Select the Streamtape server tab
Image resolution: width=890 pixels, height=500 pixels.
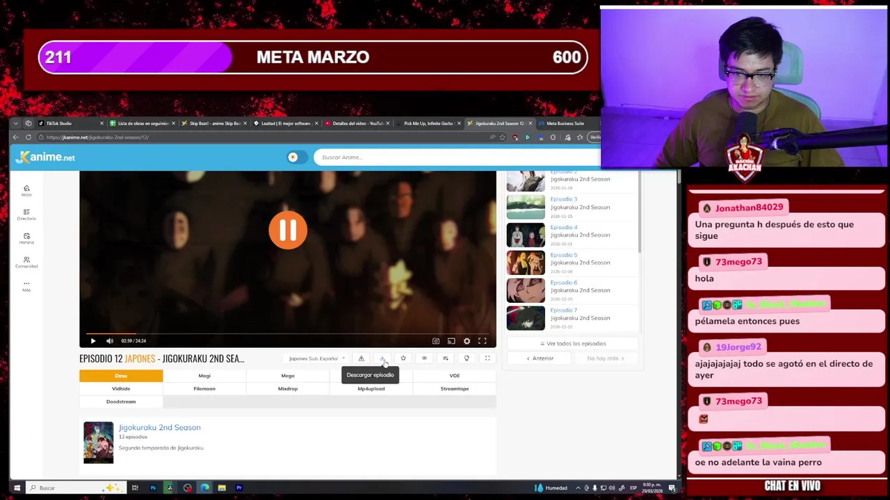tap(455, 389)
